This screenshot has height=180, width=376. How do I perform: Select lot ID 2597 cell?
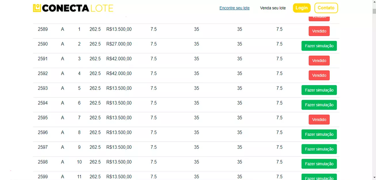point(43,147)
